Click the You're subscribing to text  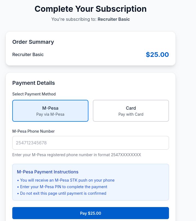coord(74,19)
